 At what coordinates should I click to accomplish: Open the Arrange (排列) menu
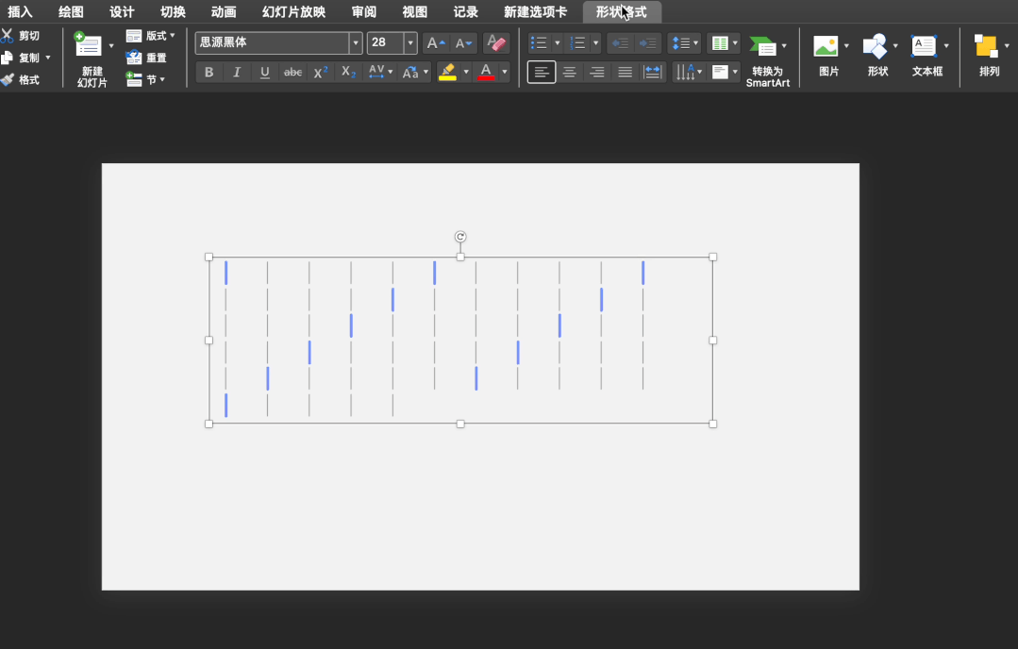point(990,57)
